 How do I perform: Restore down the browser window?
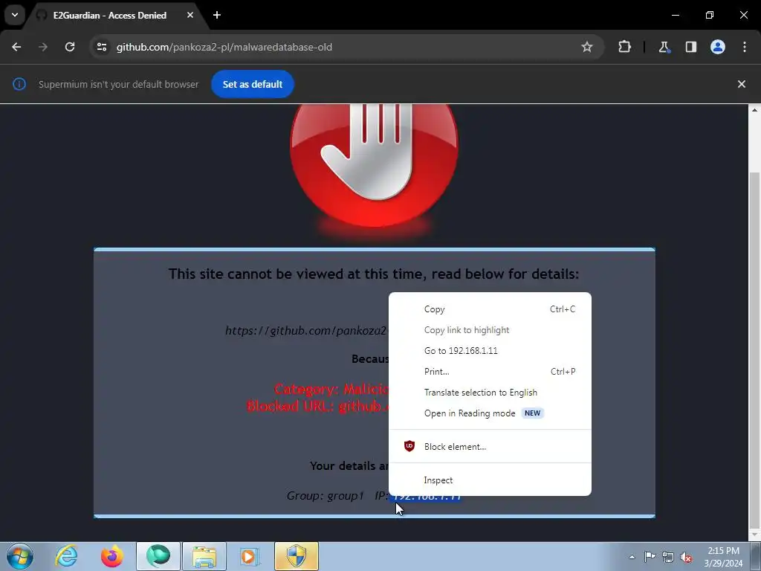click(710, 15)
